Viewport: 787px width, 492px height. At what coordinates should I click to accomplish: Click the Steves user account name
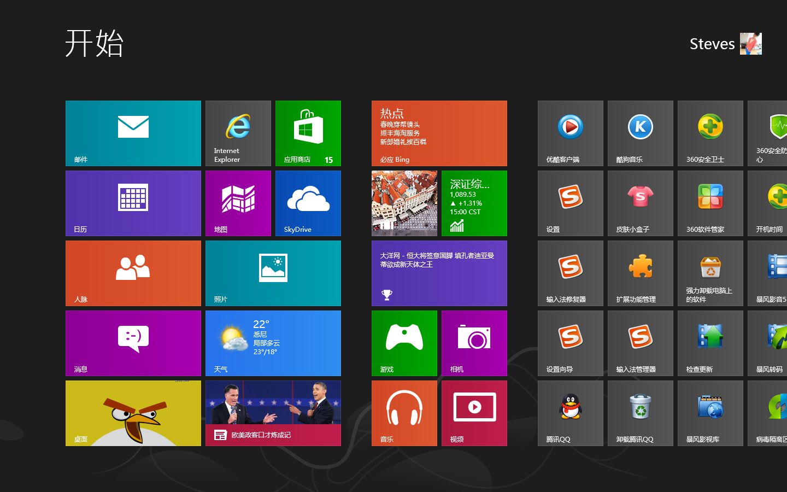(712, 44)
